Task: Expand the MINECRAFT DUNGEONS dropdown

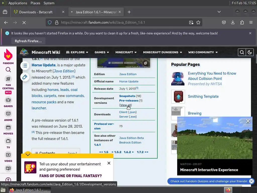Action: 162,52
